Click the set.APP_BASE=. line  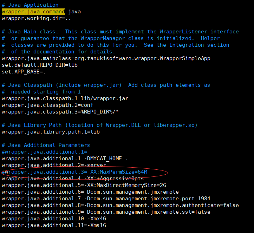tap(24, 72)
